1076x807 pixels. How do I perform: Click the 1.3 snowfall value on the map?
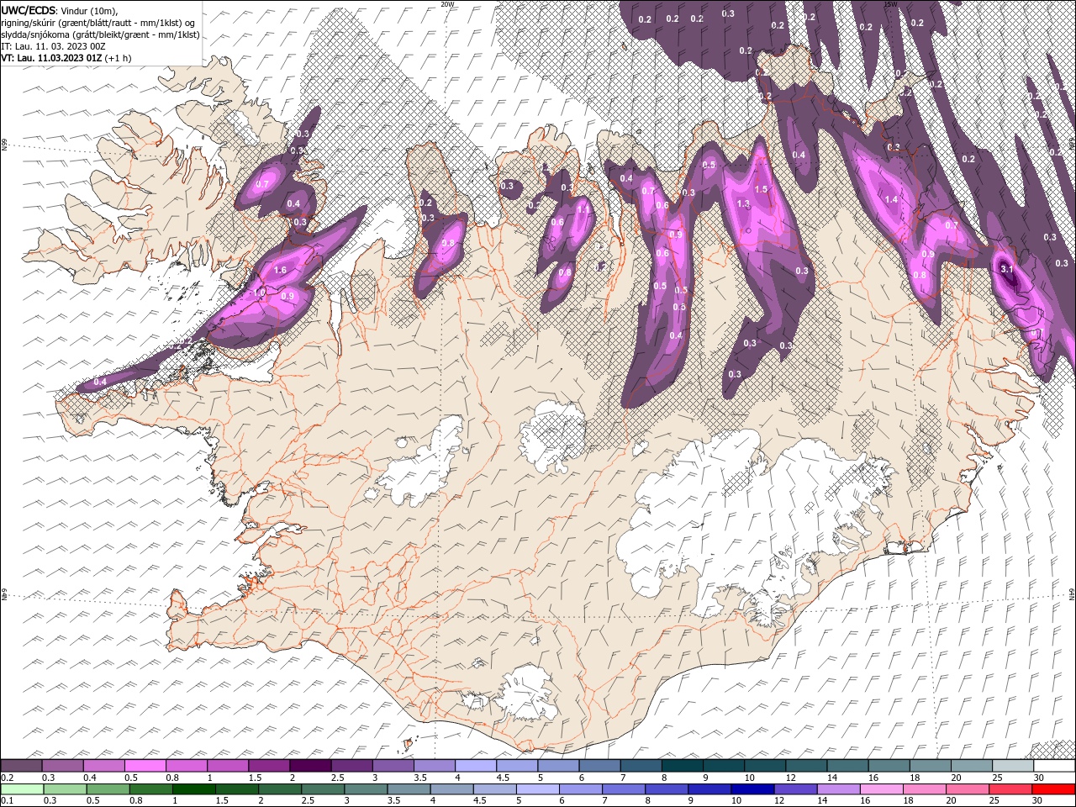point(743,204)
